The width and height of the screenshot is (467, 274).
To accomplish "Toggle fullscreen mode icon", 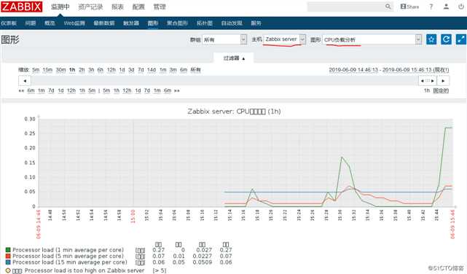I will (x=461, y=39).
